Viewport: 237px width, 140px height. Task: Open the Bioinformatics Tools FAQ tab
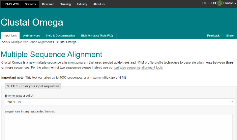pos(97,36)
